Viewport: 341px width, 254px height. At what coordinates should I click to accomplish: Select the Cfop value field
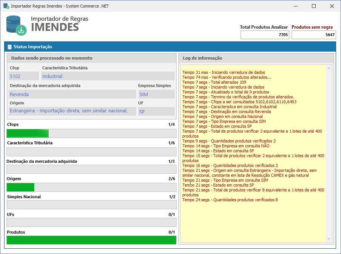coord(23,76)
